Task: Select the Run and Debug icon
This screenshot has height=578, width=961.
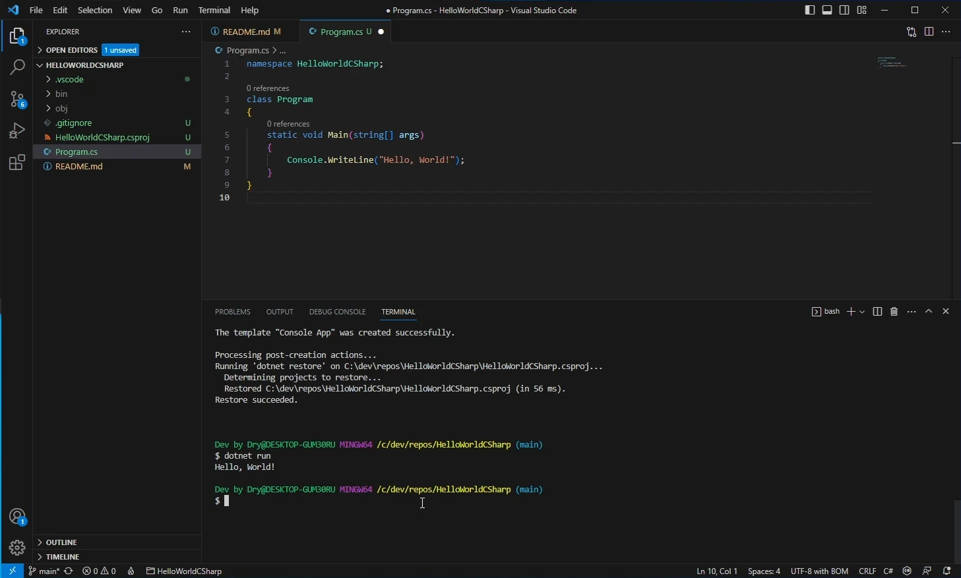Action: (x=16, y=130)
